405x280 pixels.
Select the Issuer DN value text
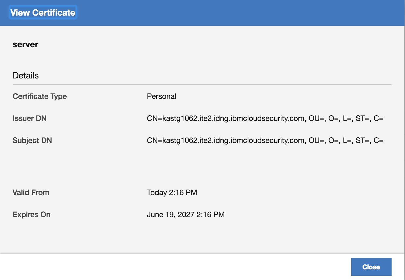coord(265,119)
